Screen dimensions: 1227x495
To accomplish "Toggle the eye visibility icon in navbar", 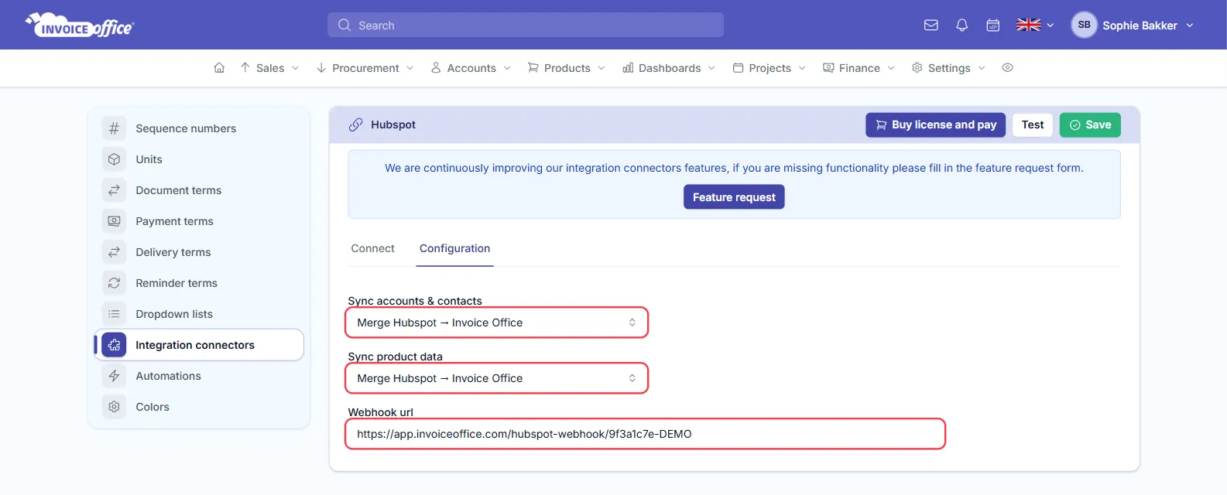I will [1007, 68].
